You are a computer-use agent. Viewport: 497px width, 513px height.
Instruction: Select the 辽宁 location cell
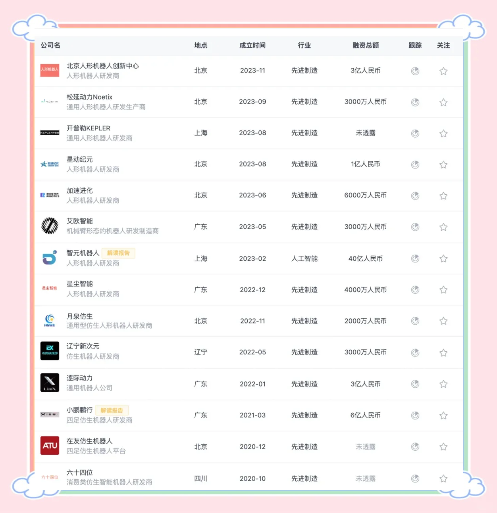201,352
